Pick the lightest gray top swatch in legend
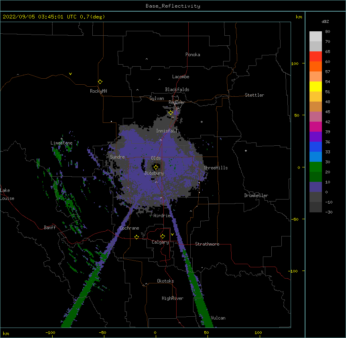 (315, 36)
